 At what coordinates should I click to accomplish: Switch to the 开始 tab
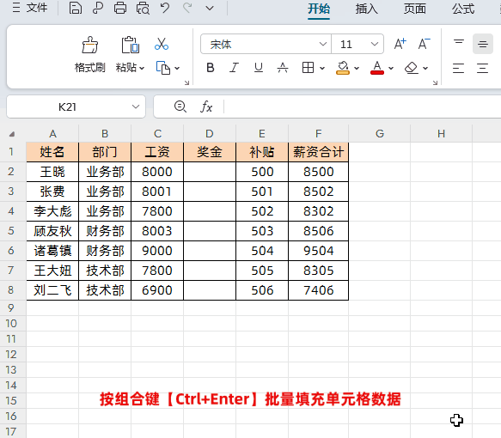click(x=319, y=9)
